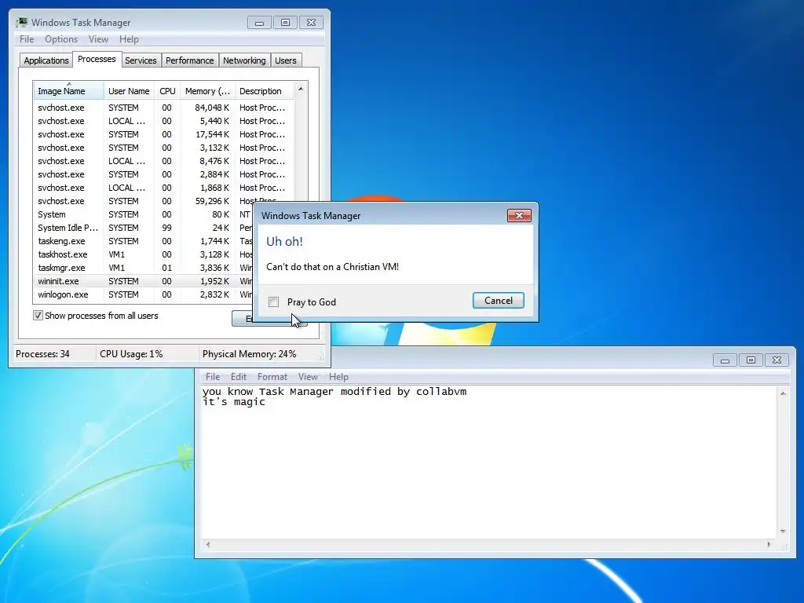Close the Uh oh dialog with X
The image size is (804, 603).
[x=519, y=215]
